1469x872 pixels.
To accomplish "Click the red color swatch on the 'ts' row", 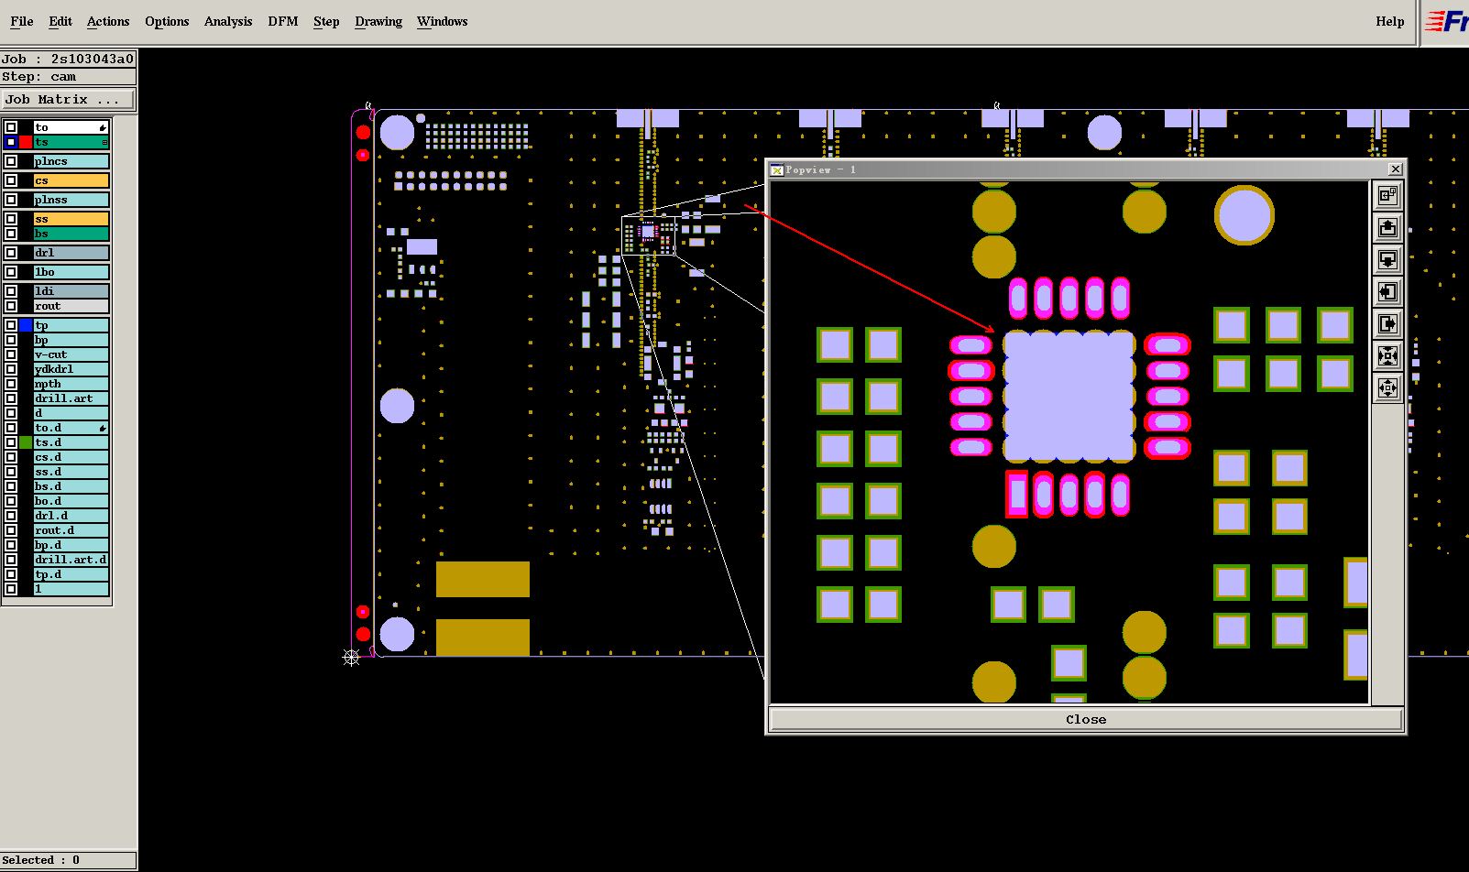I will [26, 142].
